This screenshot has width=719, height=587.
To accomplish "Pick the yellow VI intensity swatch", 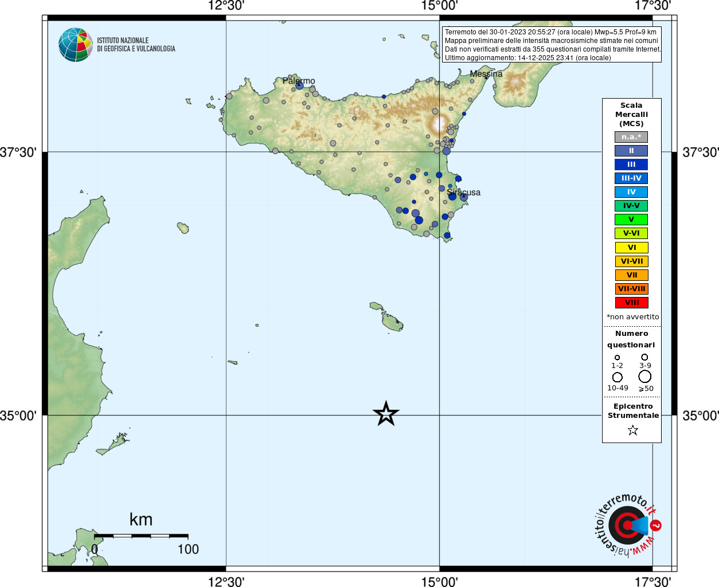I will tap(631, 248).
